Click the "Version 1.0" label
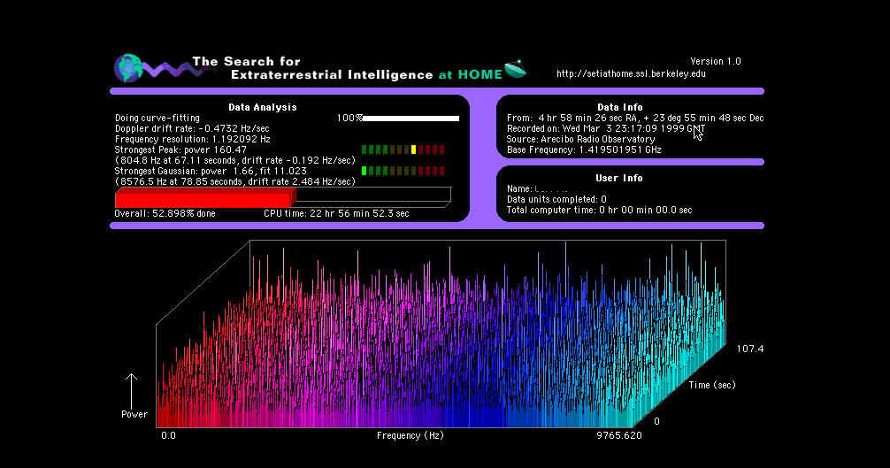890x468 pixels. coord(715,61)
